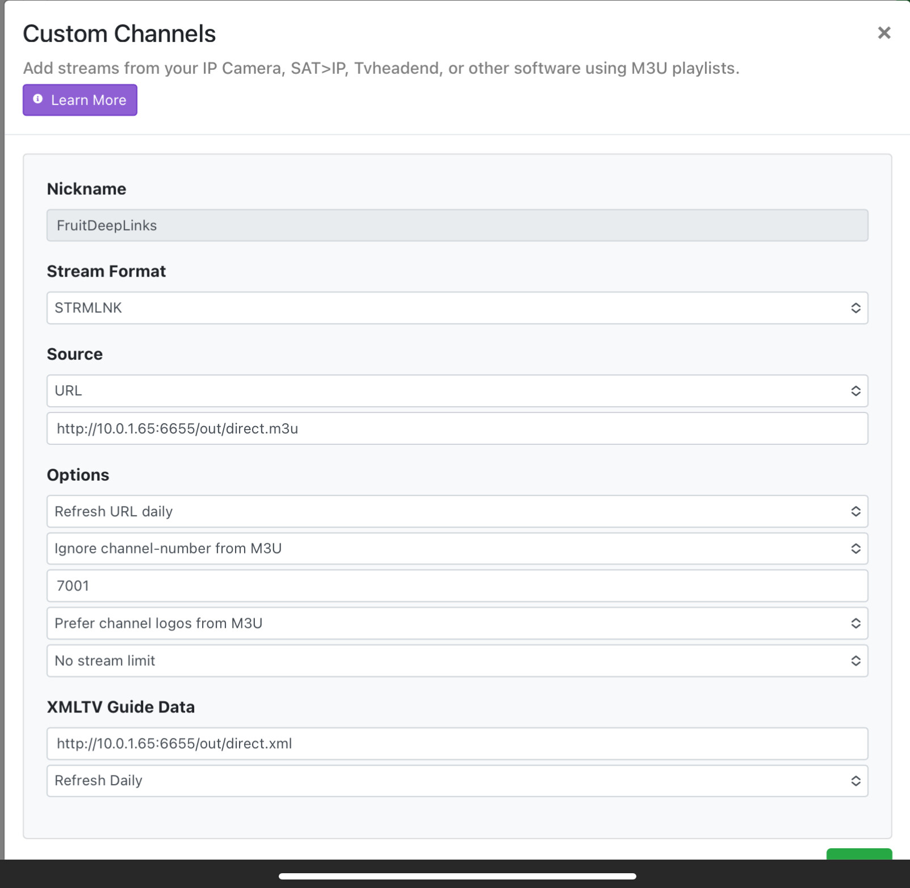Image resolution: width=910 pixels, height=888 pixels.
Task: Click the Stream Format label
Action: pos(106,272)
